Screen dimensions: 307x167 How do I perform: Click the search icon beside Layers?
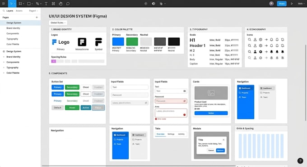tap(4, 11)
